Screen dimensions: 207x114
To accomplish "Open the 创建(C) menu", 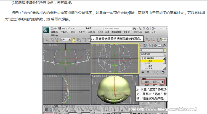I will pyautogui.click(x=91, y=32).
